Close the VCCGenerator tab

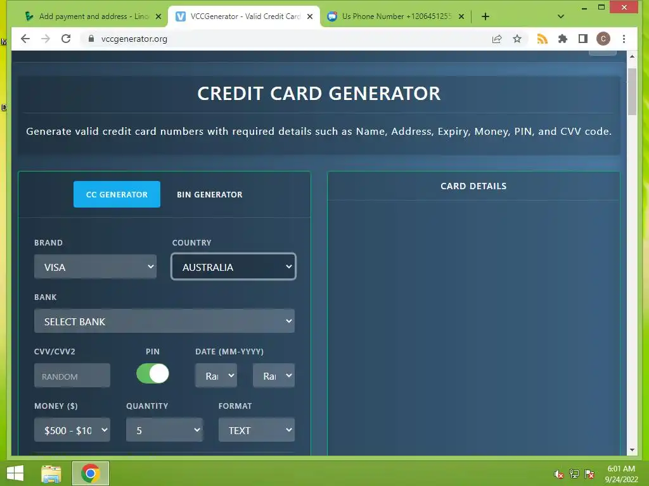pos(310,16)
